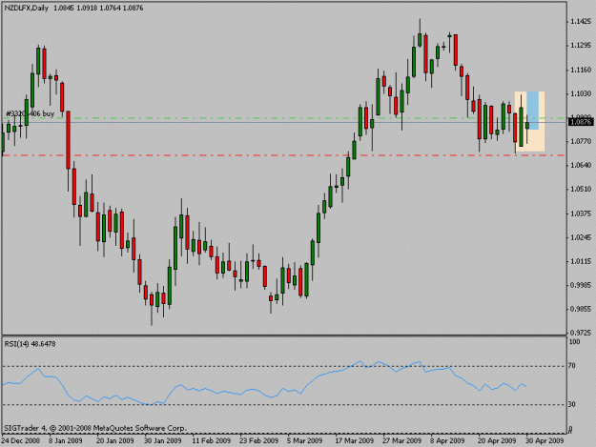This screenshot has height=447, width=596.
Task: Click the 11 Feb 2009 date label
Action: (x=212, y=441)
